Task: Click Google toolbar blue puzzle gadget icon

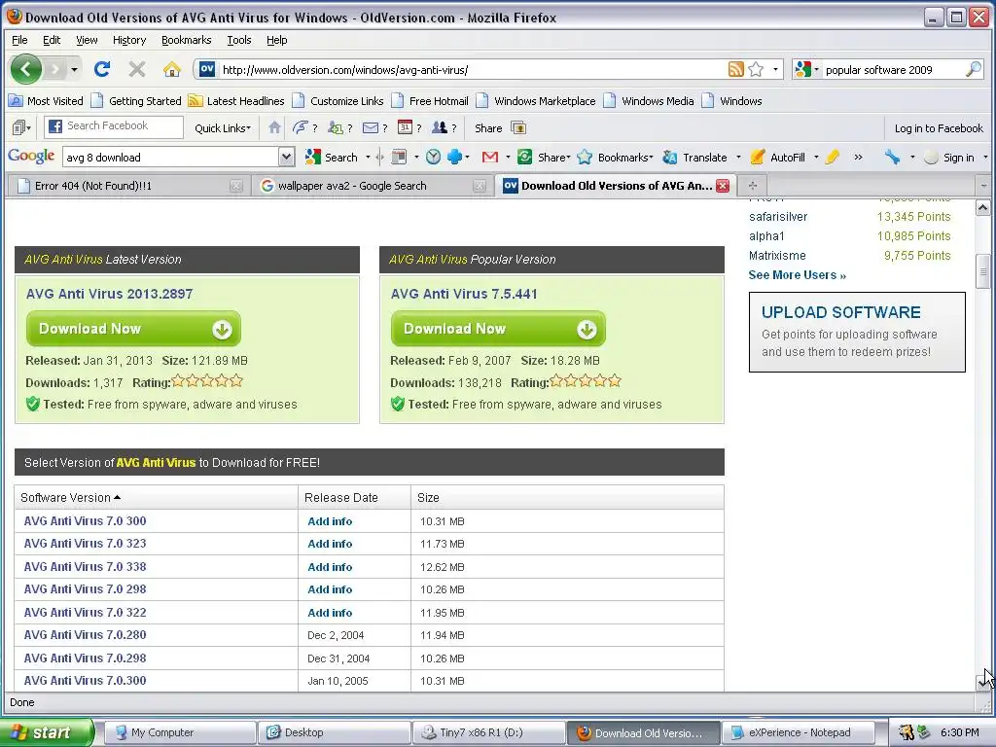Action: 455,157
